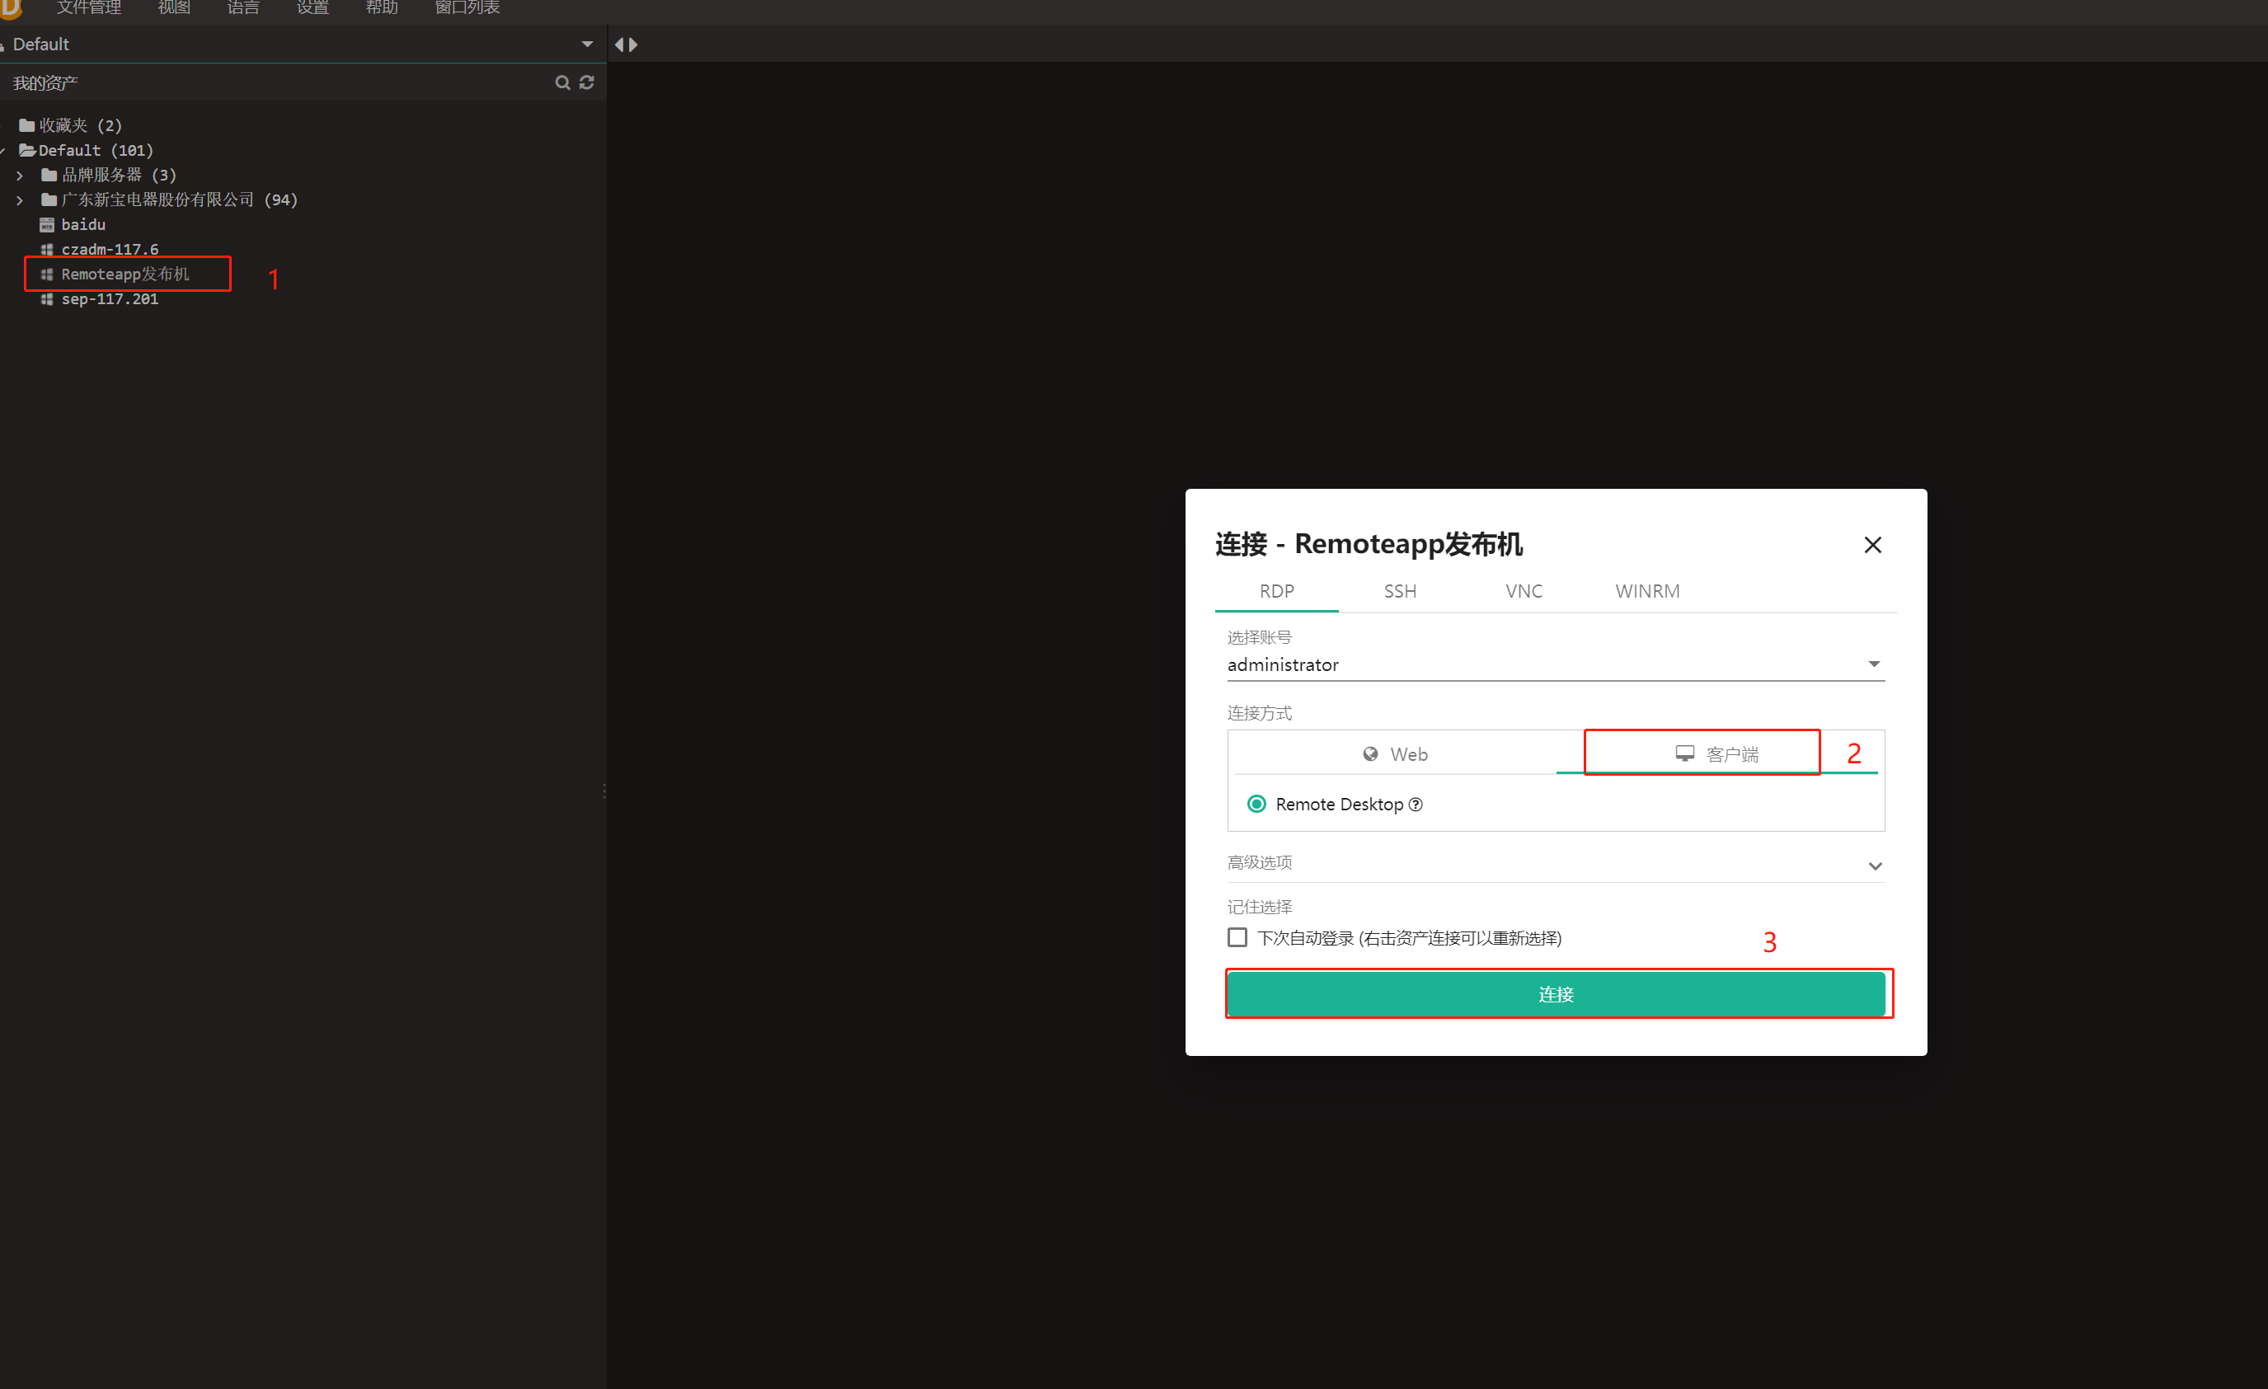Select the Remote Desktop radio button
This screenshot has height=1389, width=2268.
point(1256,805)
